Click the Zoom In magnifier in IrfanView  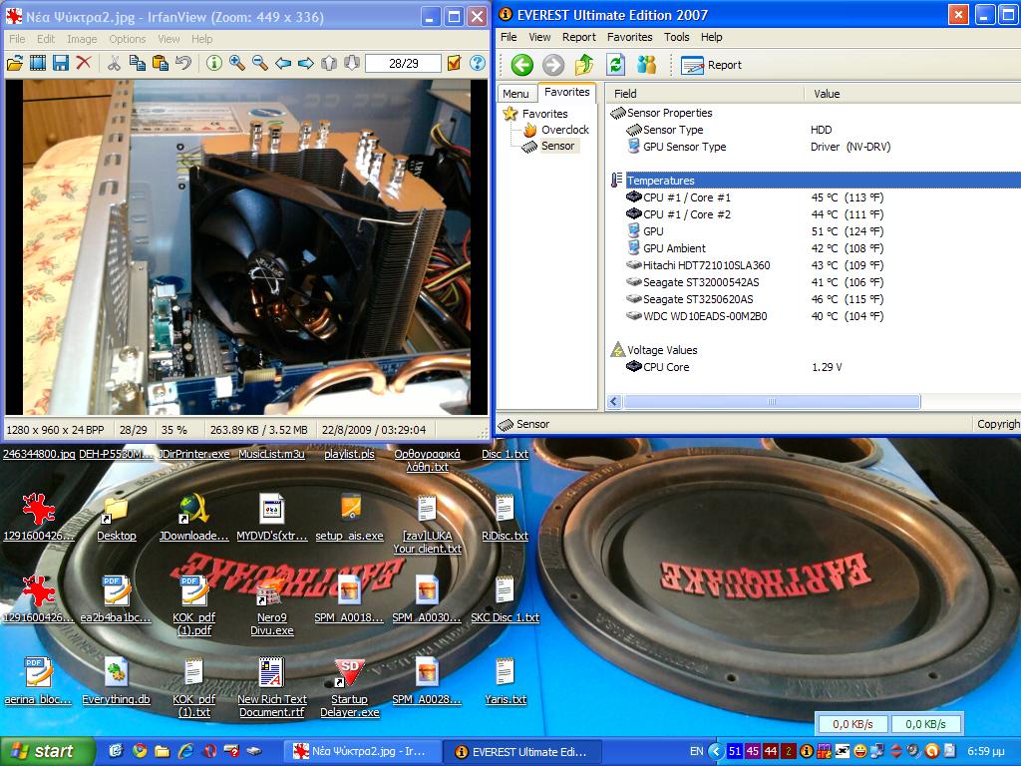point(237,63)
